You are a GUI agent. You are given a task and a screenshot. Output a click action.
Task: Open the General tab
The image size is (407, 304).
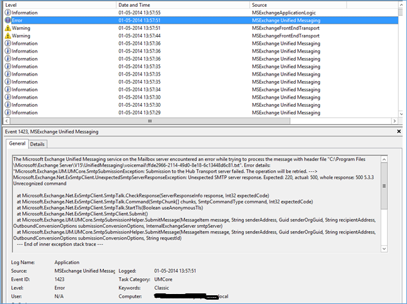[17, 144]
